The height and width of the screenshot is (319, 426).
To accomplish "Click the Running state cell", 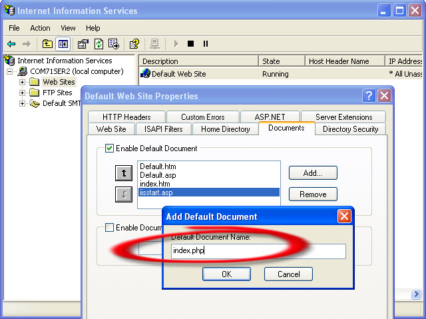I will (275, 74).
